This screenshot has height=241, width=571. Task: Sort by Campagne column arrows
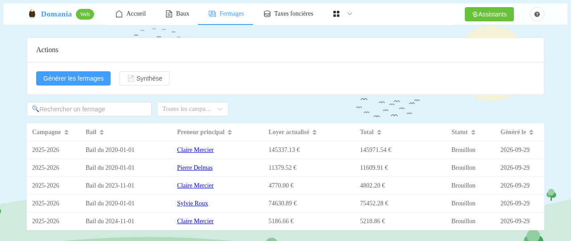(x=66, y=132)
